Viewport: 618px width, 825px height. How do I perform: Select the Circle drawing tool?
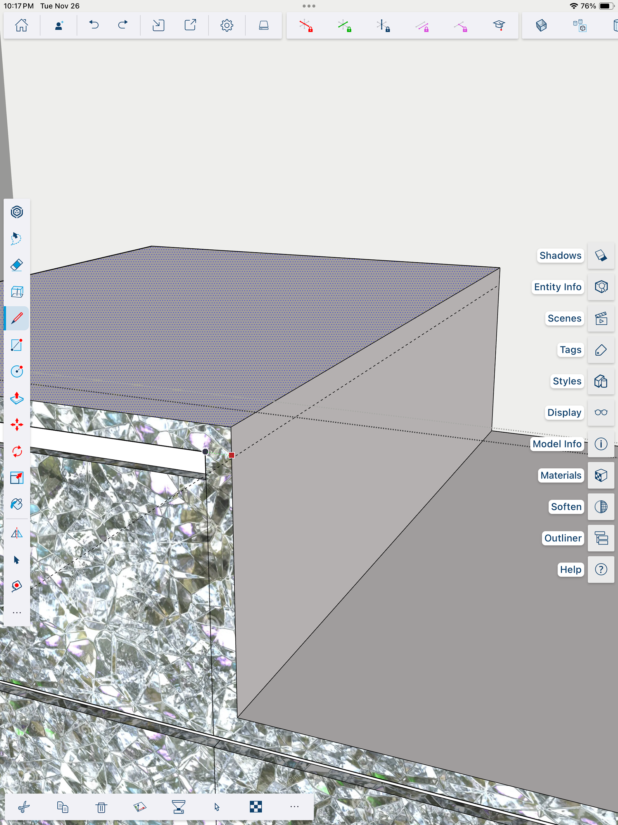(x=17, y=371)
